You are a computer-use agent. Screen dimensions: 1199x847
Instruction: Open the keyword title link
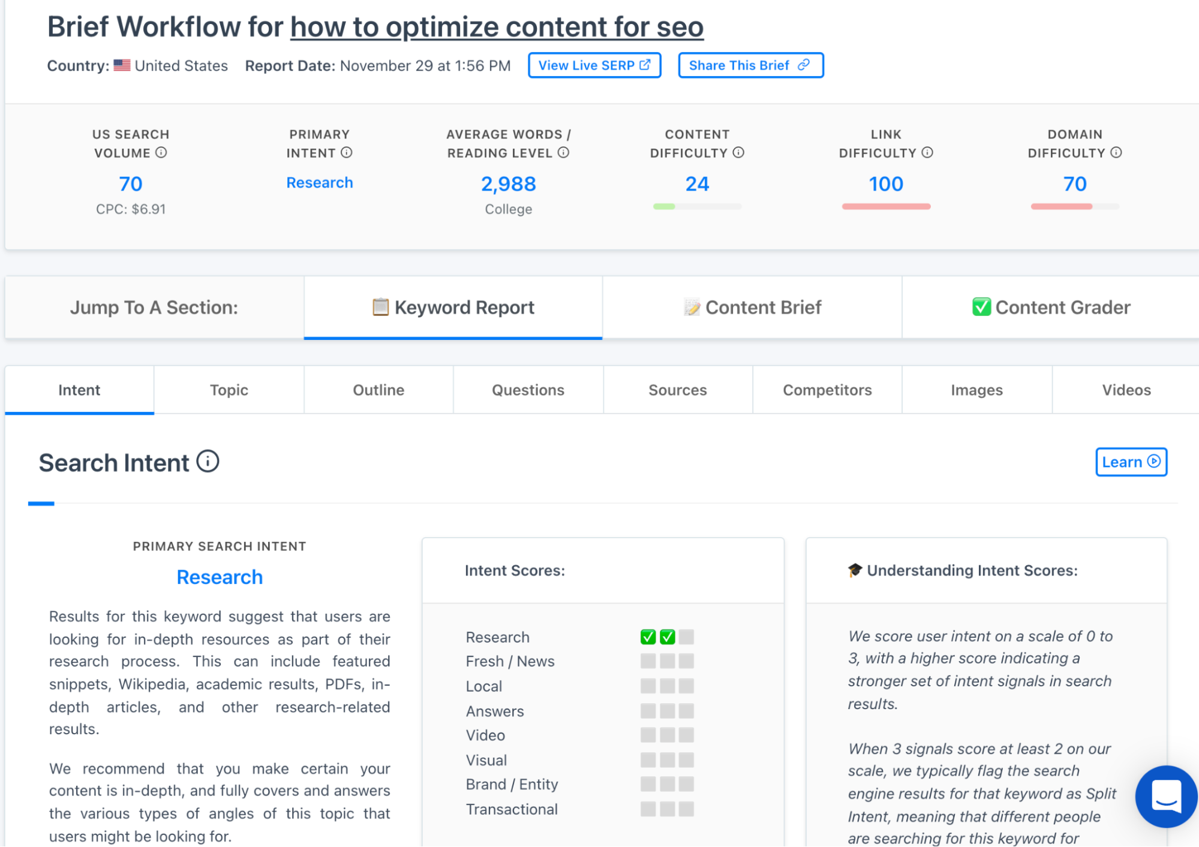click(x=497, y=27)
